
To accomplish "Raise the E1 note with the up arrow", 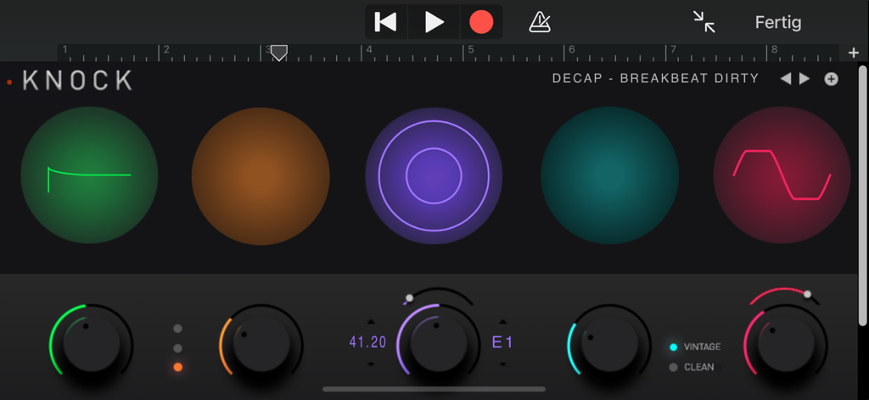I will click(502, 321).
